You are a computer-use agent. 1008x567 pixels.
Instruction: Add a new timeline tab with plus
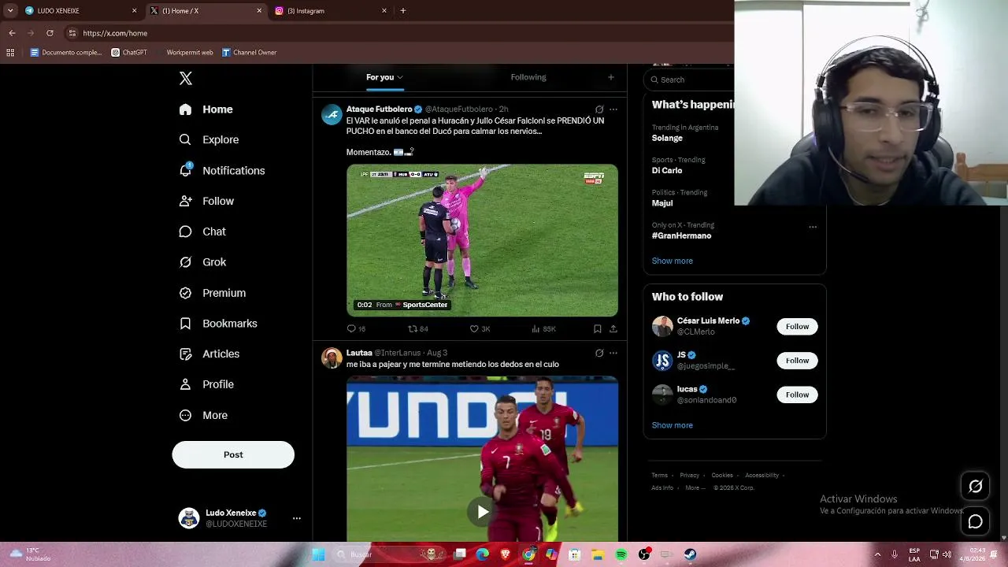[x=610, y=77]
